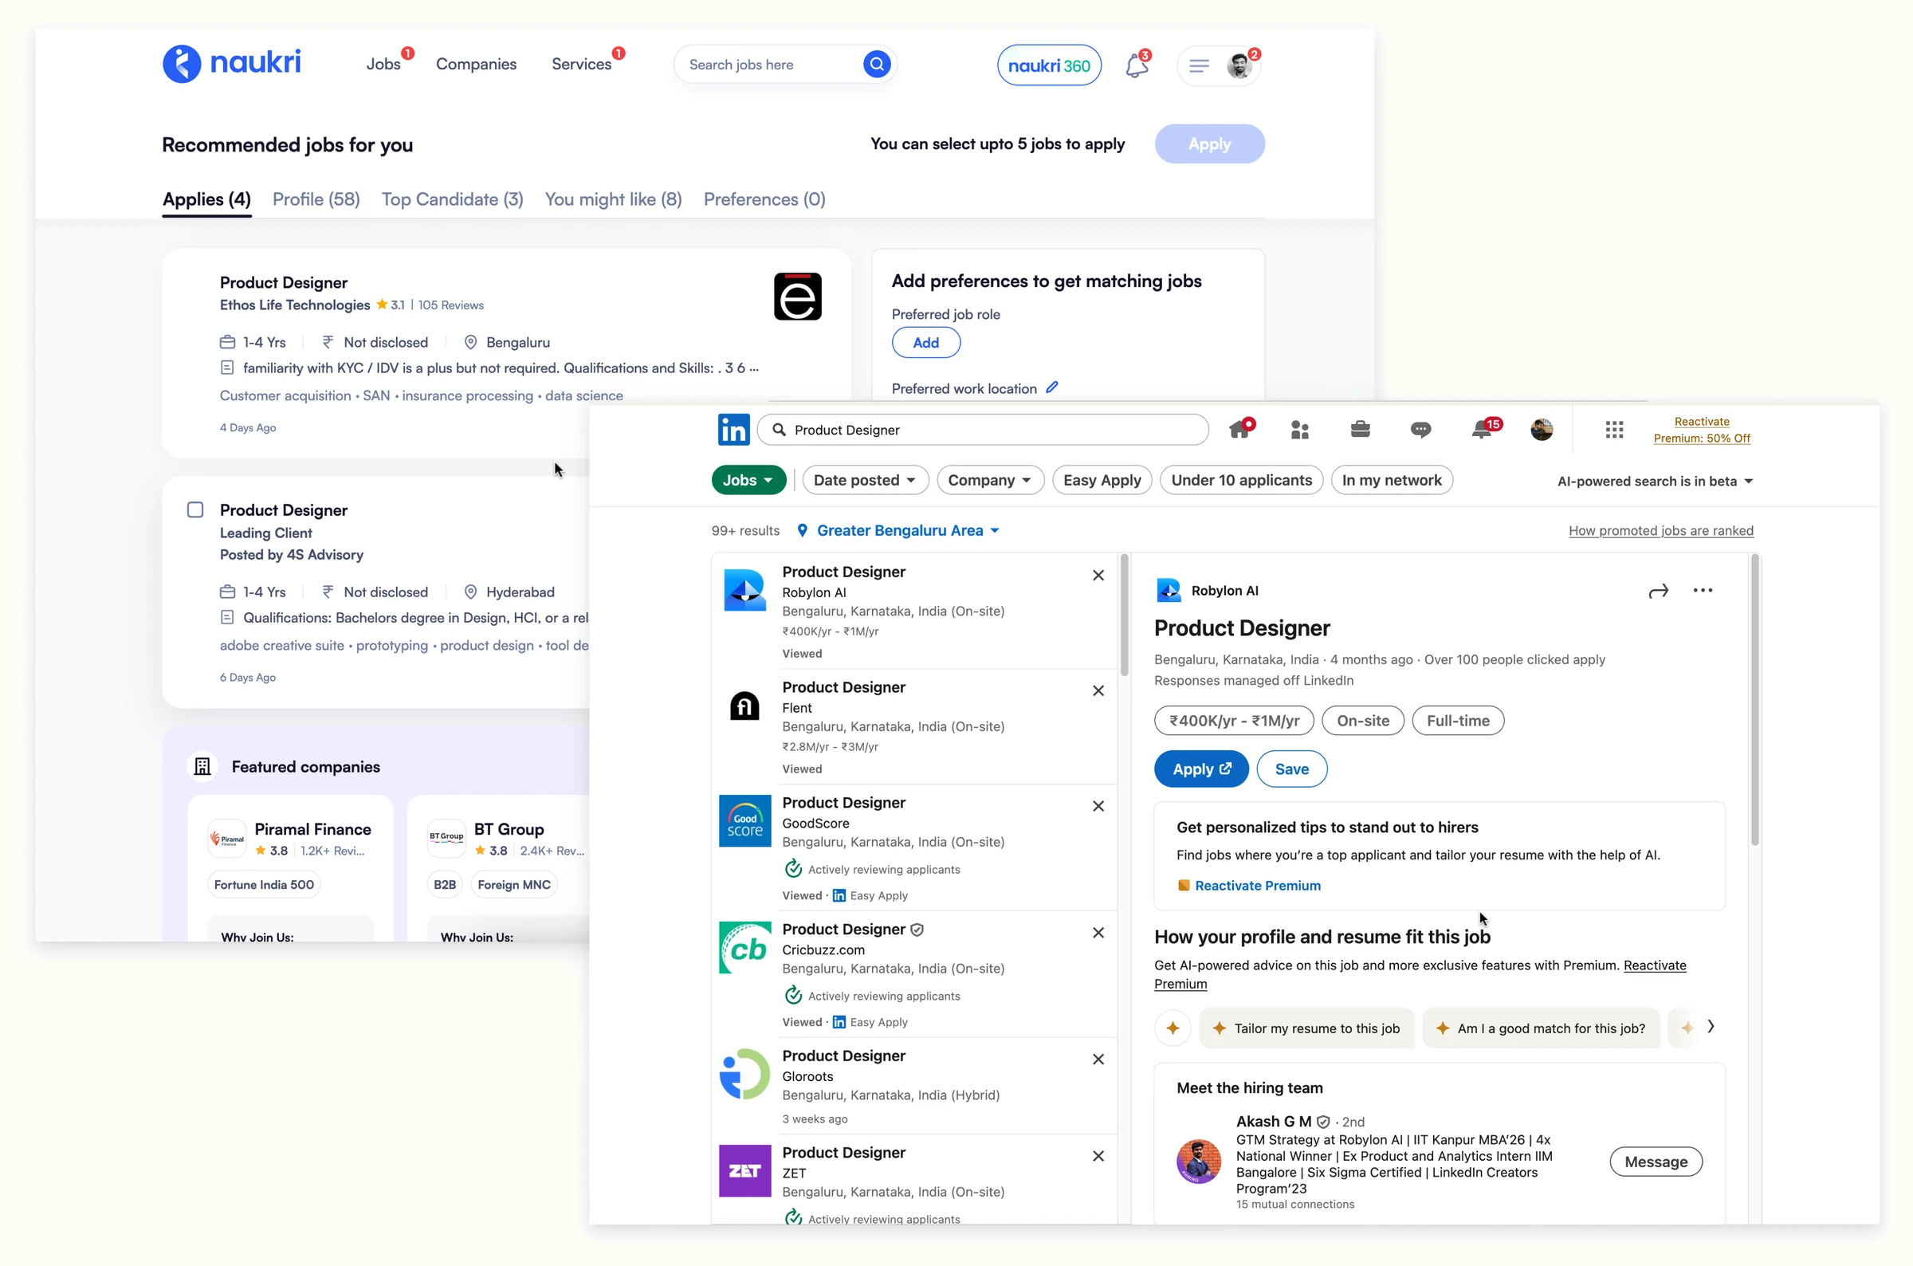Toggle Under 10 applicants filter
The height and width of the screenshot is (1266, 1913).
1240,480
